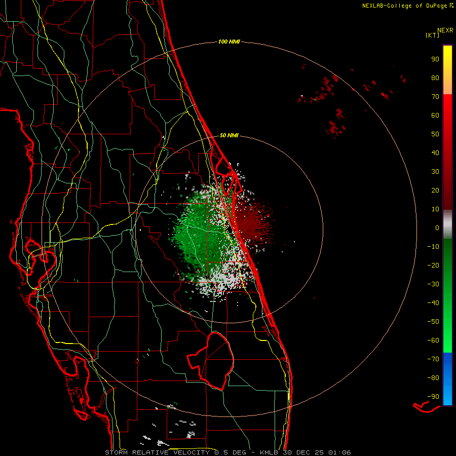Click the 50 value on the velocity scale

(435, 134)
